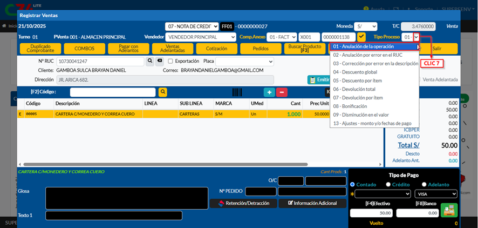The width and height of the screenshot is (478, 228).
Task: Enable the Exportación checkbox
Action: (170, 62)
